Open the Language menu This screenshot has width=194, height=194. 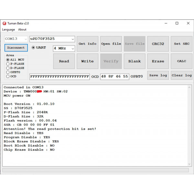pos(8,29)
